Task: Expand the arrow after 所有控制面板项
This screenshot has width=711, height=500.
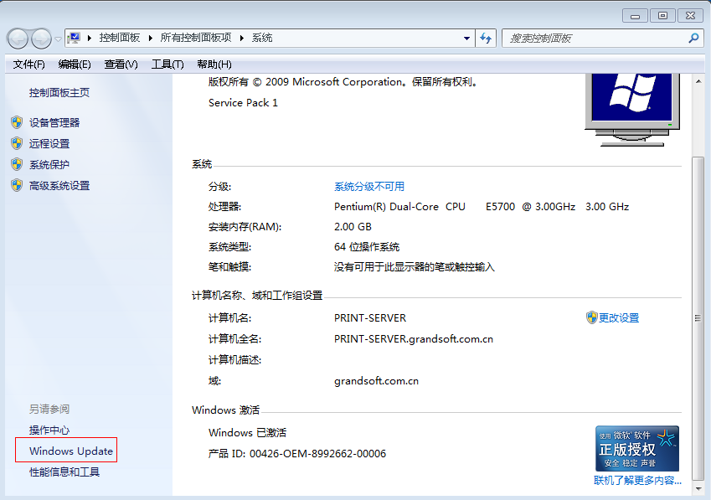Action: click(x=242, y=38)
